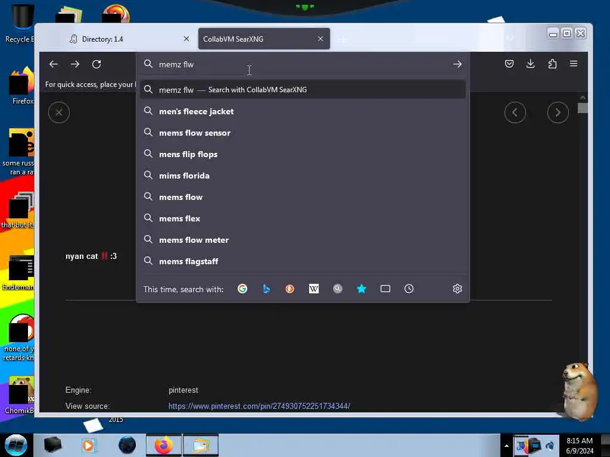Image resolution: width=610 pixels, height=457 pixels.
Task: Choose suggestion mems flow meter
Action: click(303, 240)
